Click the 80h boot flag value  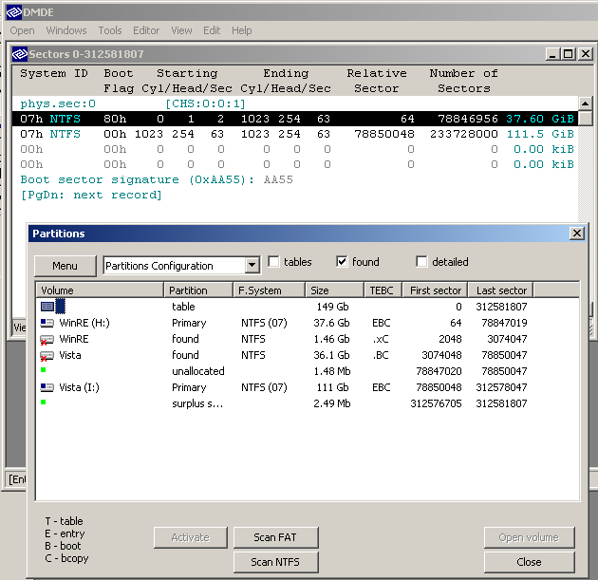click(x=115, y=119)
